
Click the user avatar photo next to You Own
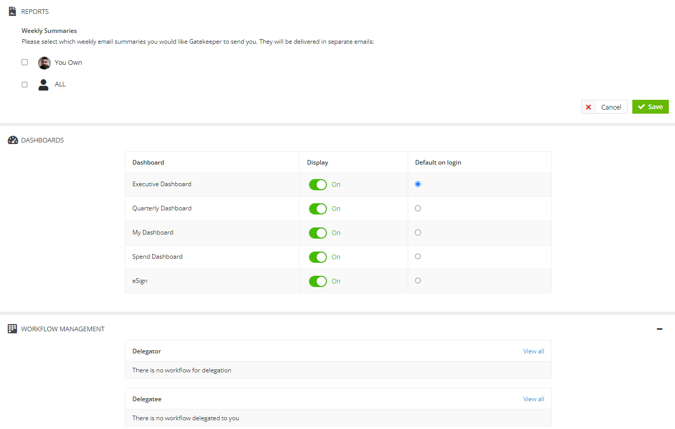(44, 63)
